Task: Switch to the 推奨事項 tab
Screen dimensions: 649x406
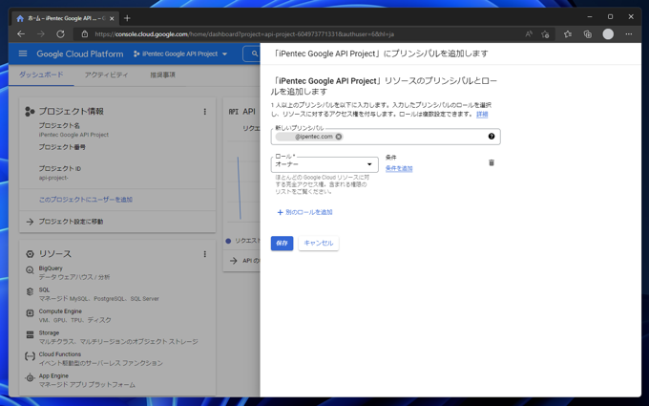Action: (162, 75)
